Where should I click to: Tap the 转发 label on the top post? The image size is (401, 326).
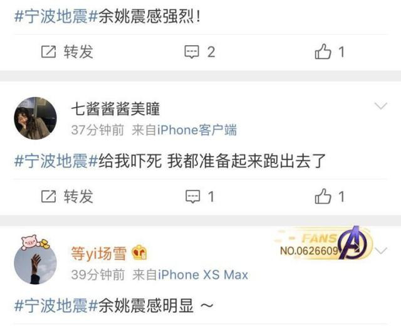pyautogui.click(x=78, y=51)
